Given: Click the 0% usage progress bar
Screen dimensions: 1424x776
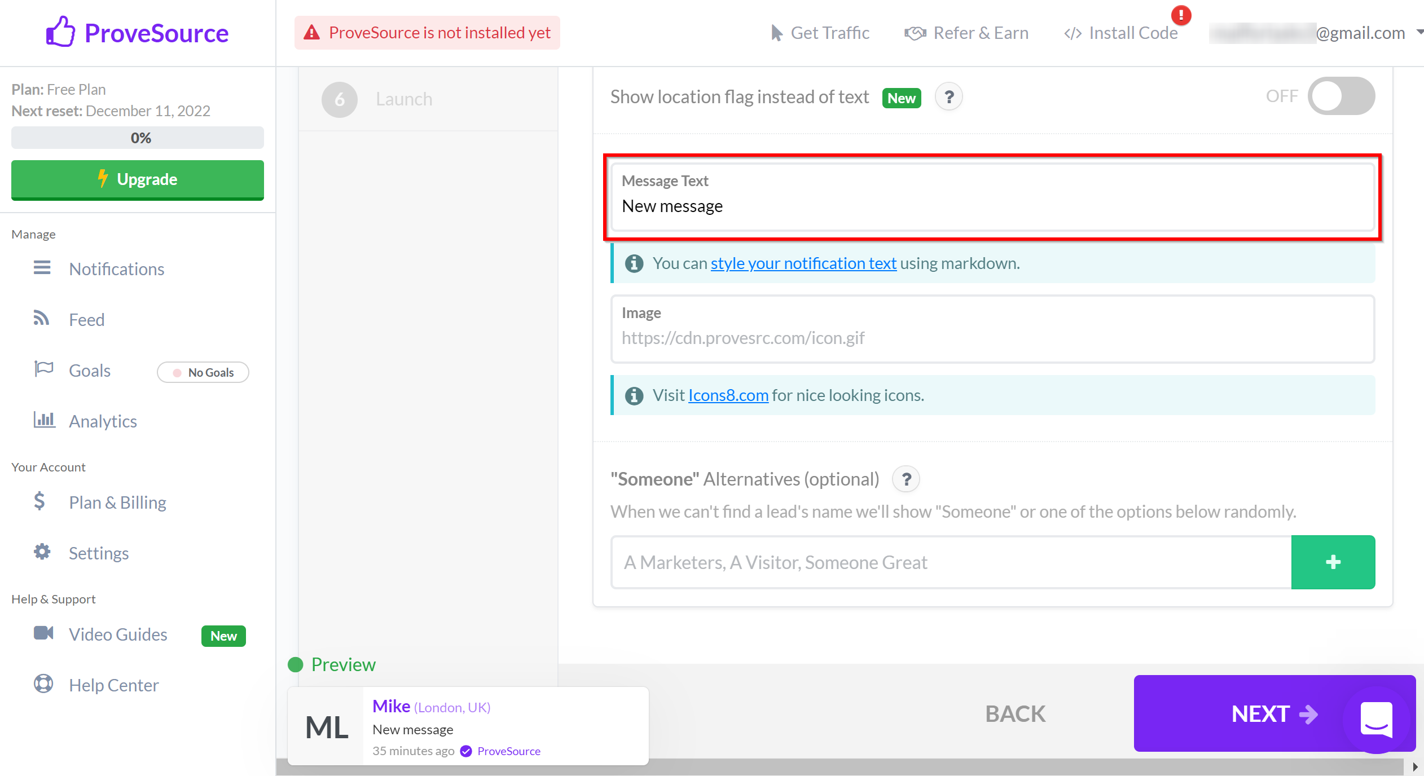Looking at the screenshot, I should tap(138, 138).
